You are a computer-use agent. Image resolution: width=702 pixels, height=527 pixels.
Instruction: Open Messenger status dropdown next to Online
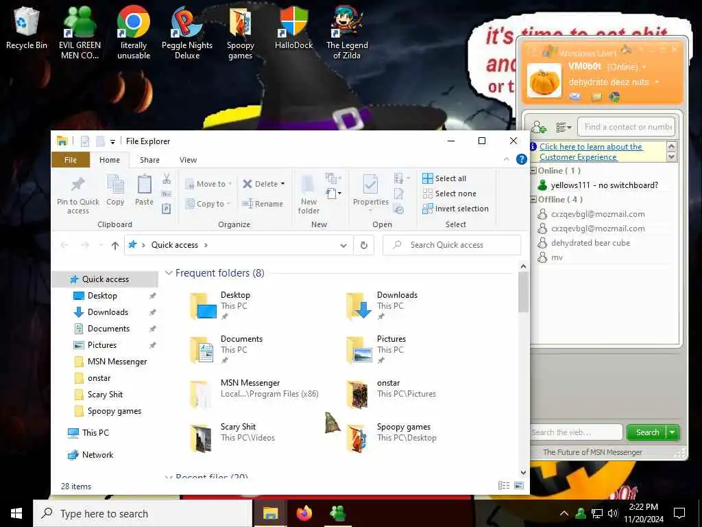(644, 67)
